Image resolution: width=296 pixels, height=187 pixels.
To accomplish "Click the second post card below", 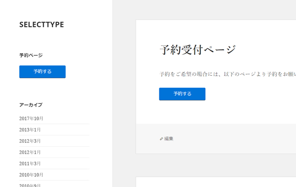I will click(x=216, y=182).
